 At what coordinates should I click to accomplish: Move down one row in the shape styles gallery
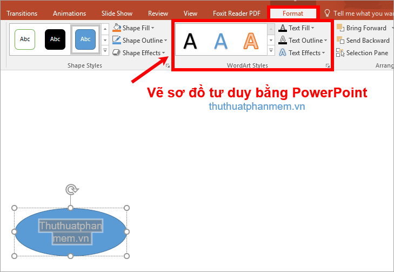(105, 39)
